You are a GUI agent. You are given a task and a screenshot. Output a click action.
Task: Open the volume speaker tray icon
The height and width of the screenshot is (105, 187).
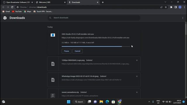tap(167, 102)
